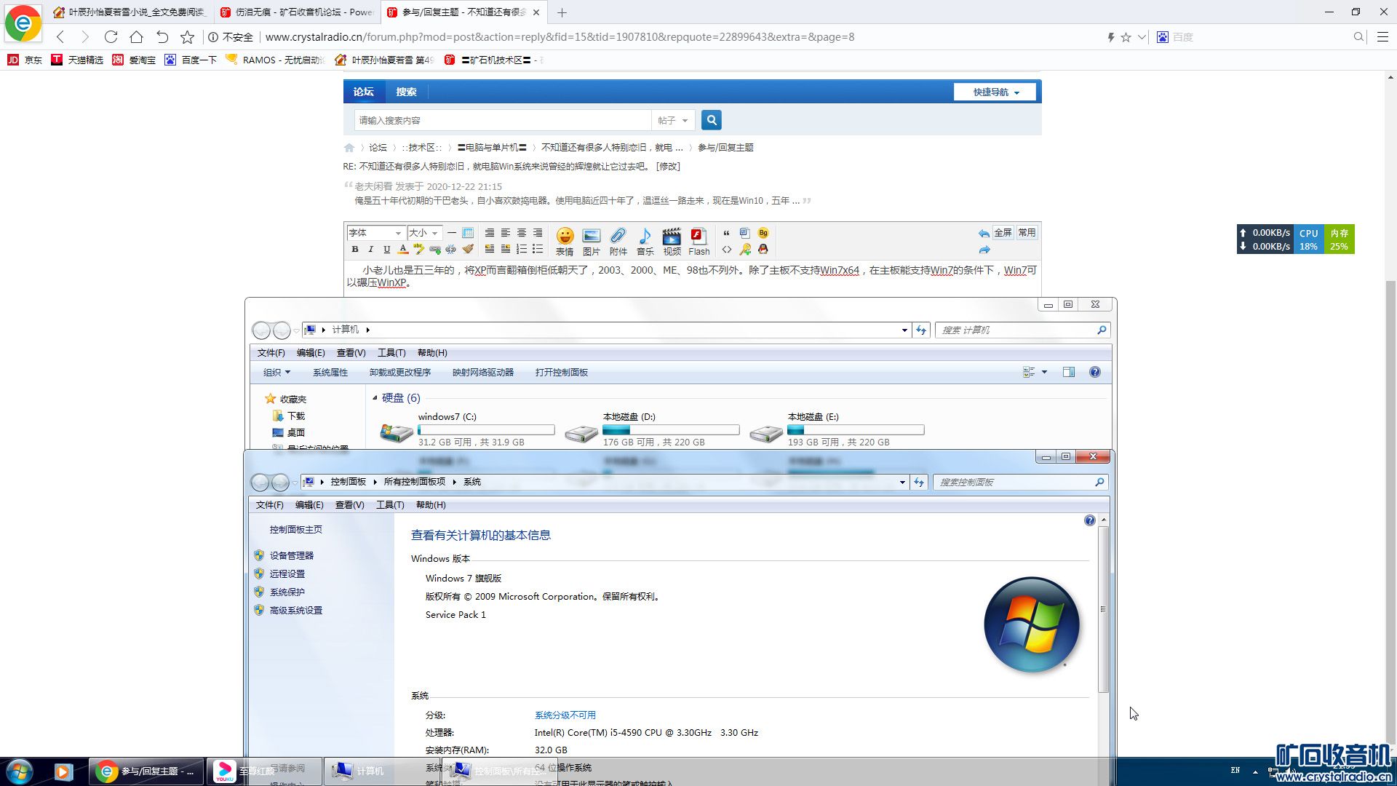The height and width of the screenshot is (786, 1397).
Task: Toggle underline formatting in post editor
Action: coord(387,250)
